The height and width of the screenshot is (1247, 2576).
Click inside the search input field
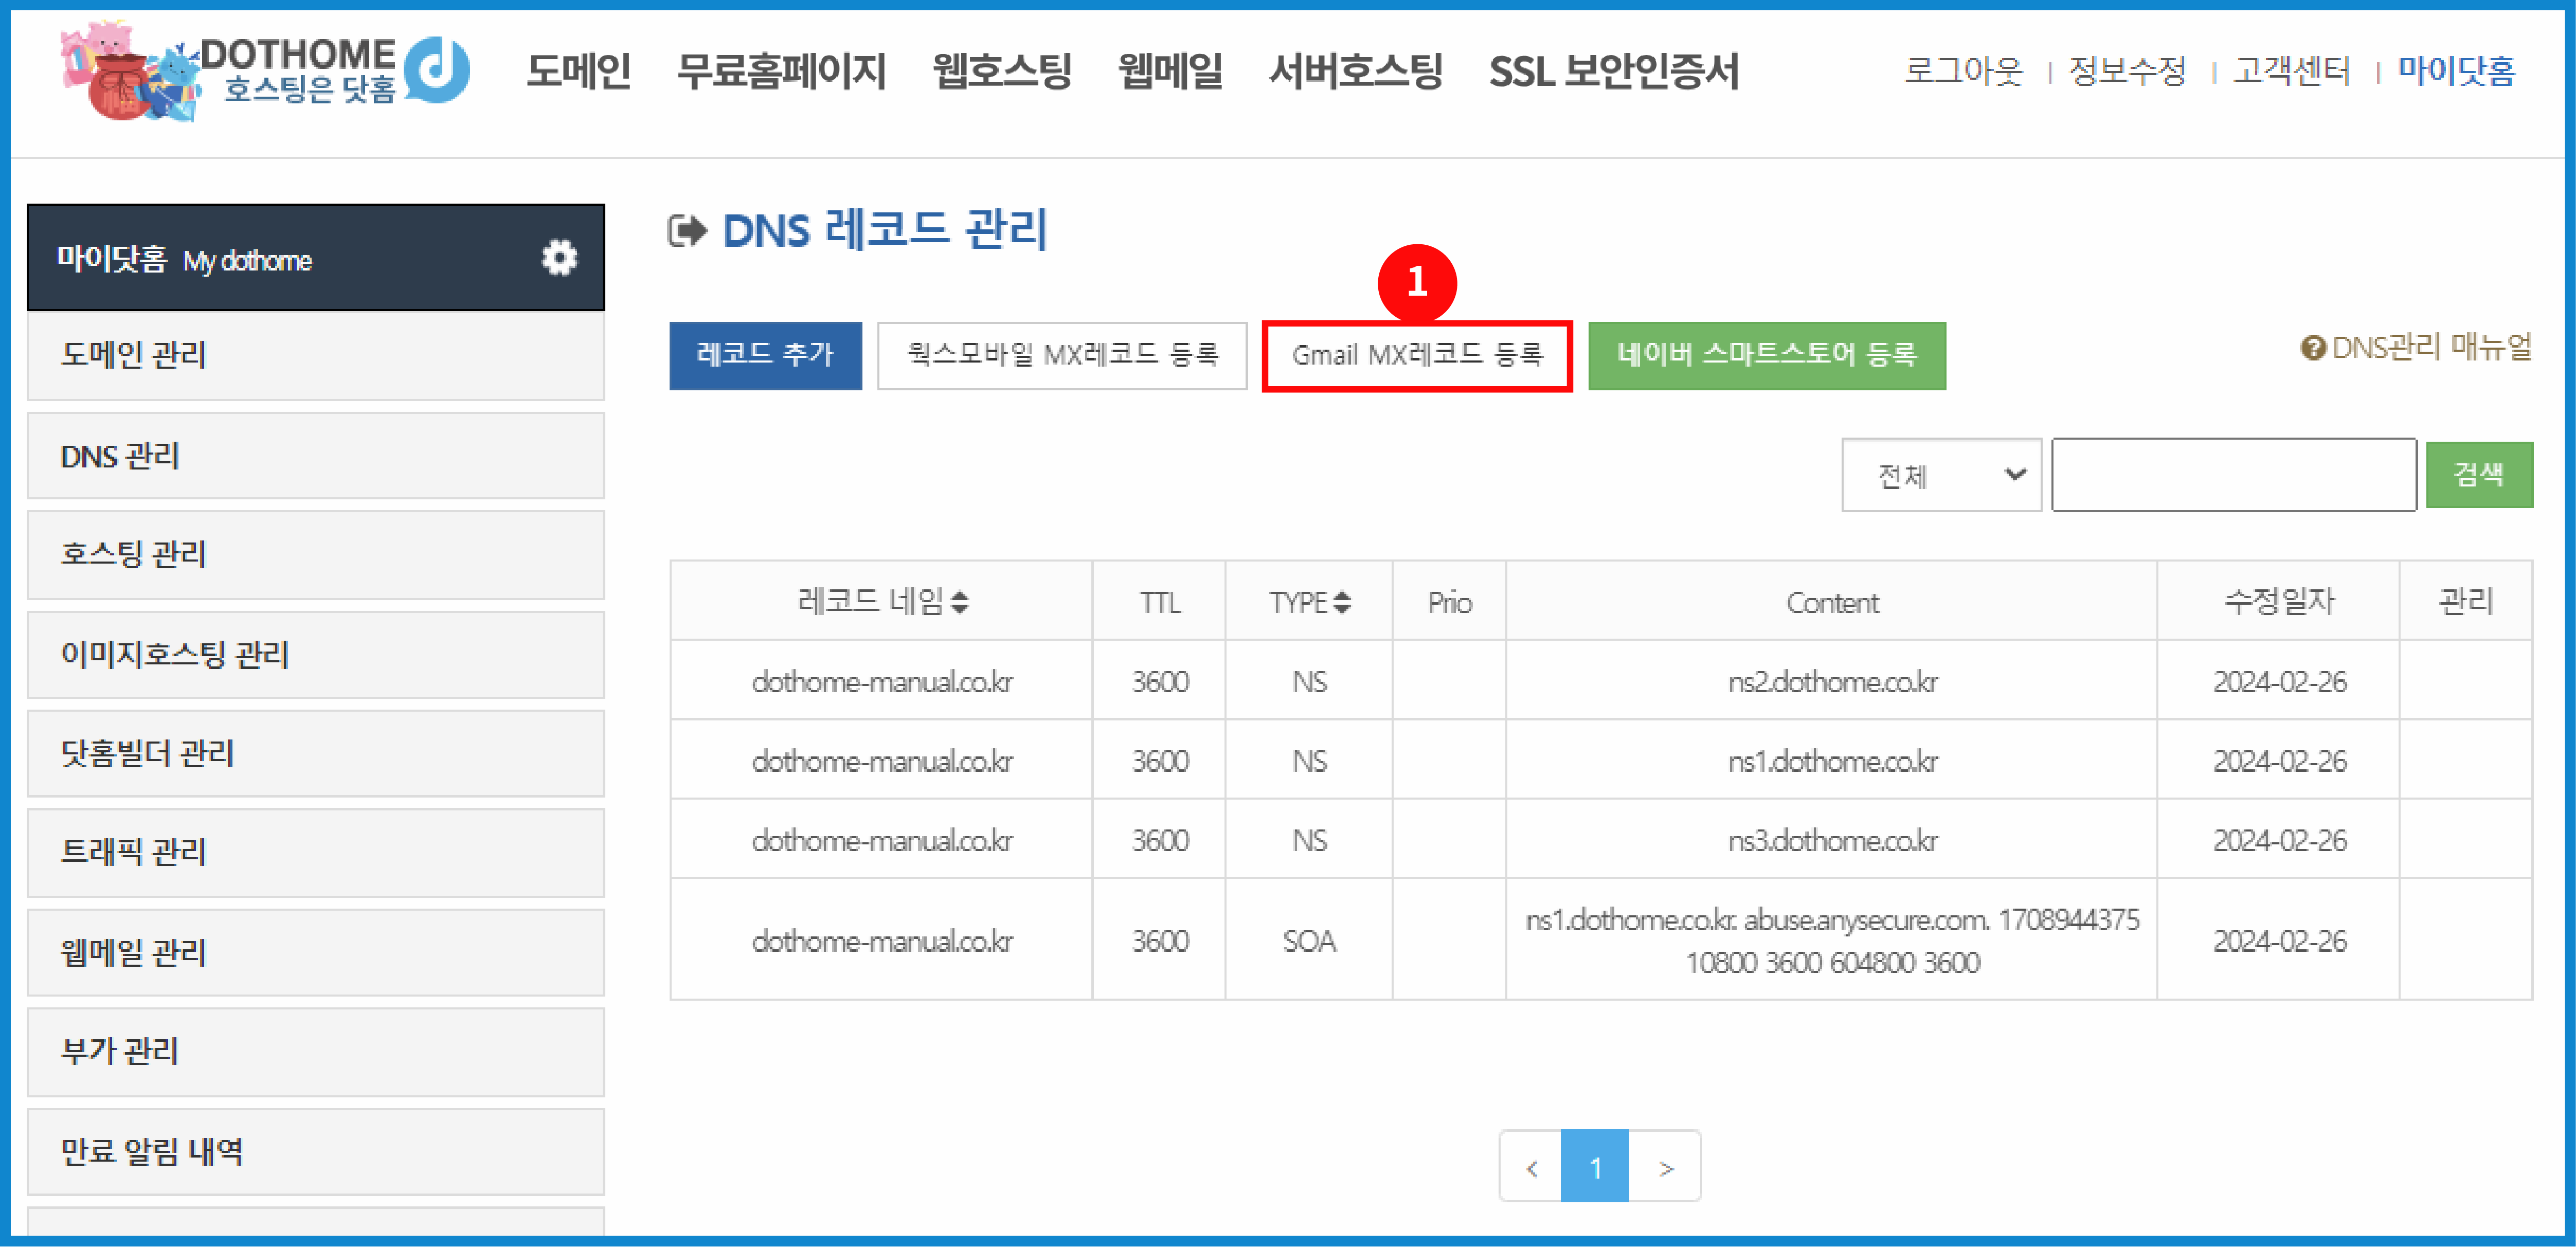click(2235, 475)
